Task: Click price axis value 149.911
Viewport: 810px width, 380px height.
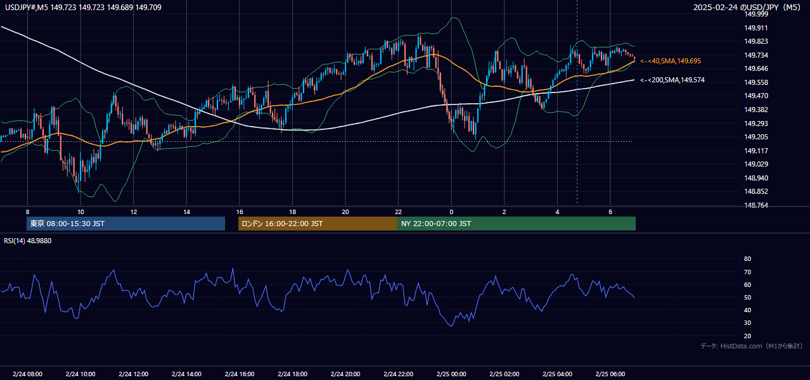Action: (x=756, y=28)
